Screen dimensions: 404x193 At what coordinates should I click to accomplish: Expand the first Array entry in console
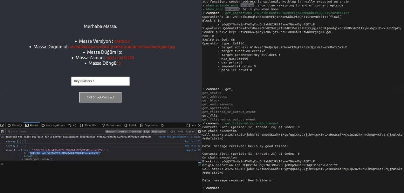[6, 141]
